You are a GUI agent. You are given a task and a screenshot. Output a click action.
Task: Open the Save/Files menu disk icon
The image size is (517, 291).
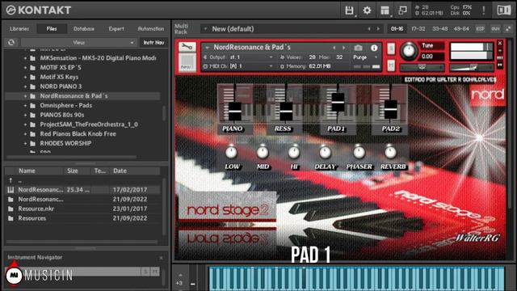pos(349,11)
